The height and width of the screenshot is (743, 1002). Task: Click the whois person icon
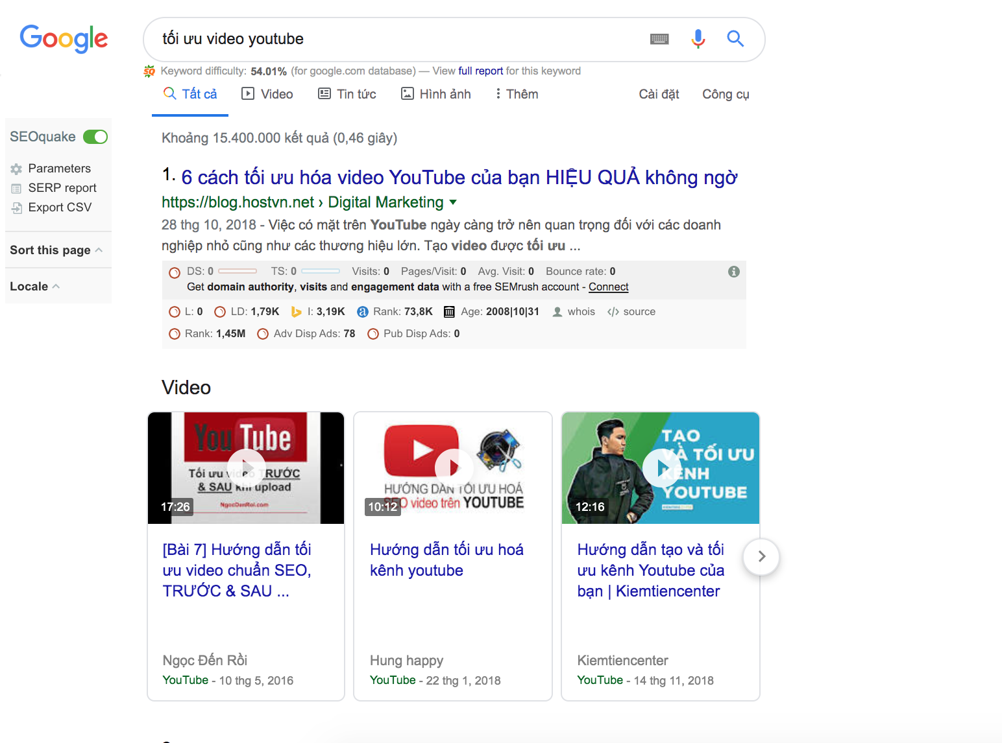[557, 312]
